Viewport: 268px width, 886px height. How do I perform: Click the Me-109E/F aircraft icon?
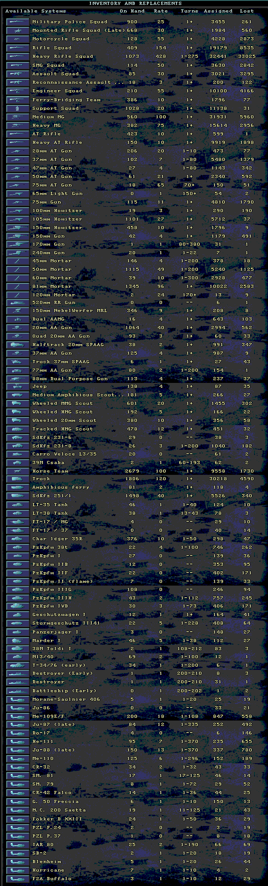(18, 716)
